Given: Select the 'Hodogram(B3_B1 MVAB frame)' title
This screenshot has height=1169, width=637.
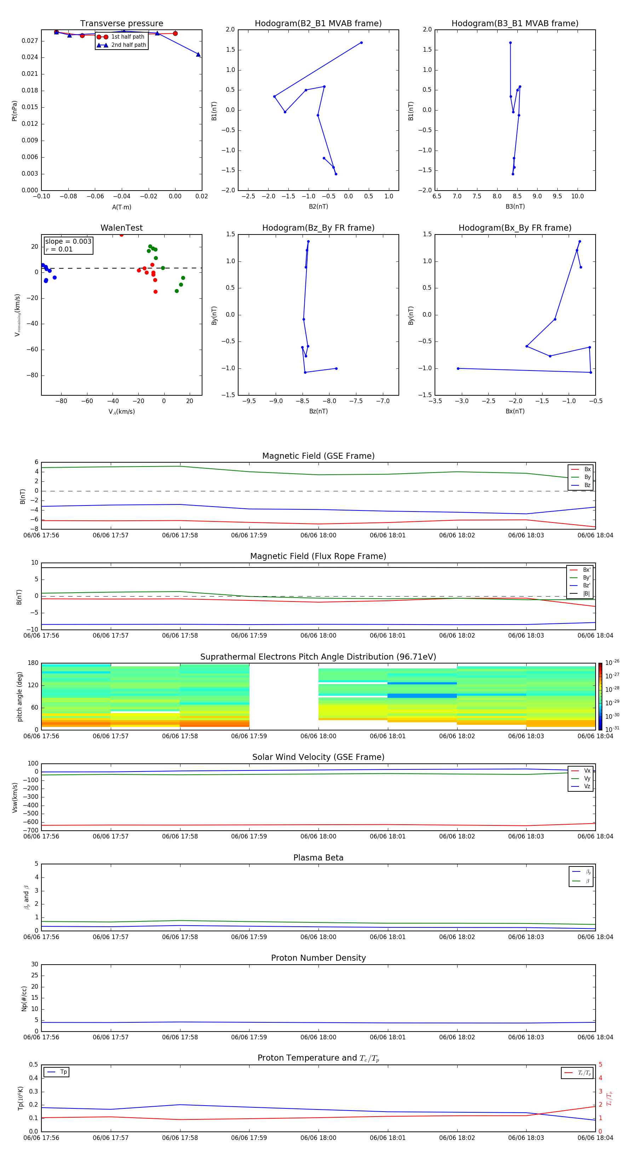Looking at the screenshot, I should [x=515, y=24].
